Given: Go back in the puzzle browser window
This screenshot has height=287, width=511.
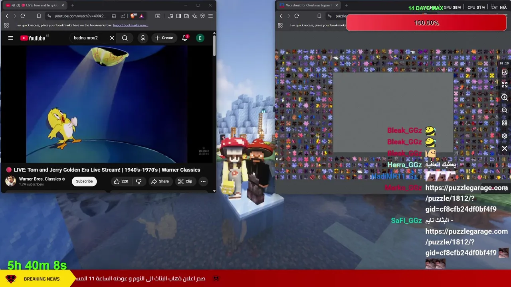Looking at the screenshot, I should [x=281, y=16].
